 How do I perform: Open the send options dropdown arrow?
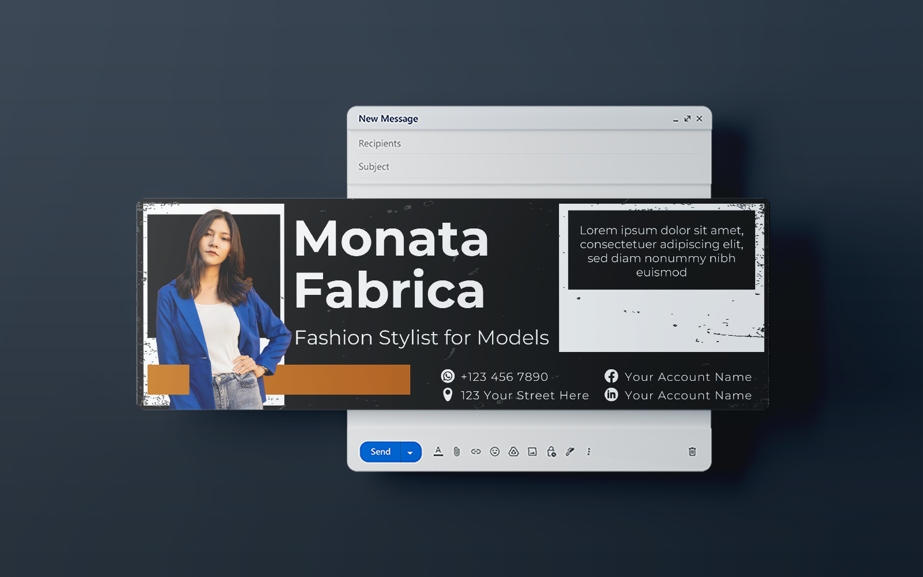pos(410,452)
